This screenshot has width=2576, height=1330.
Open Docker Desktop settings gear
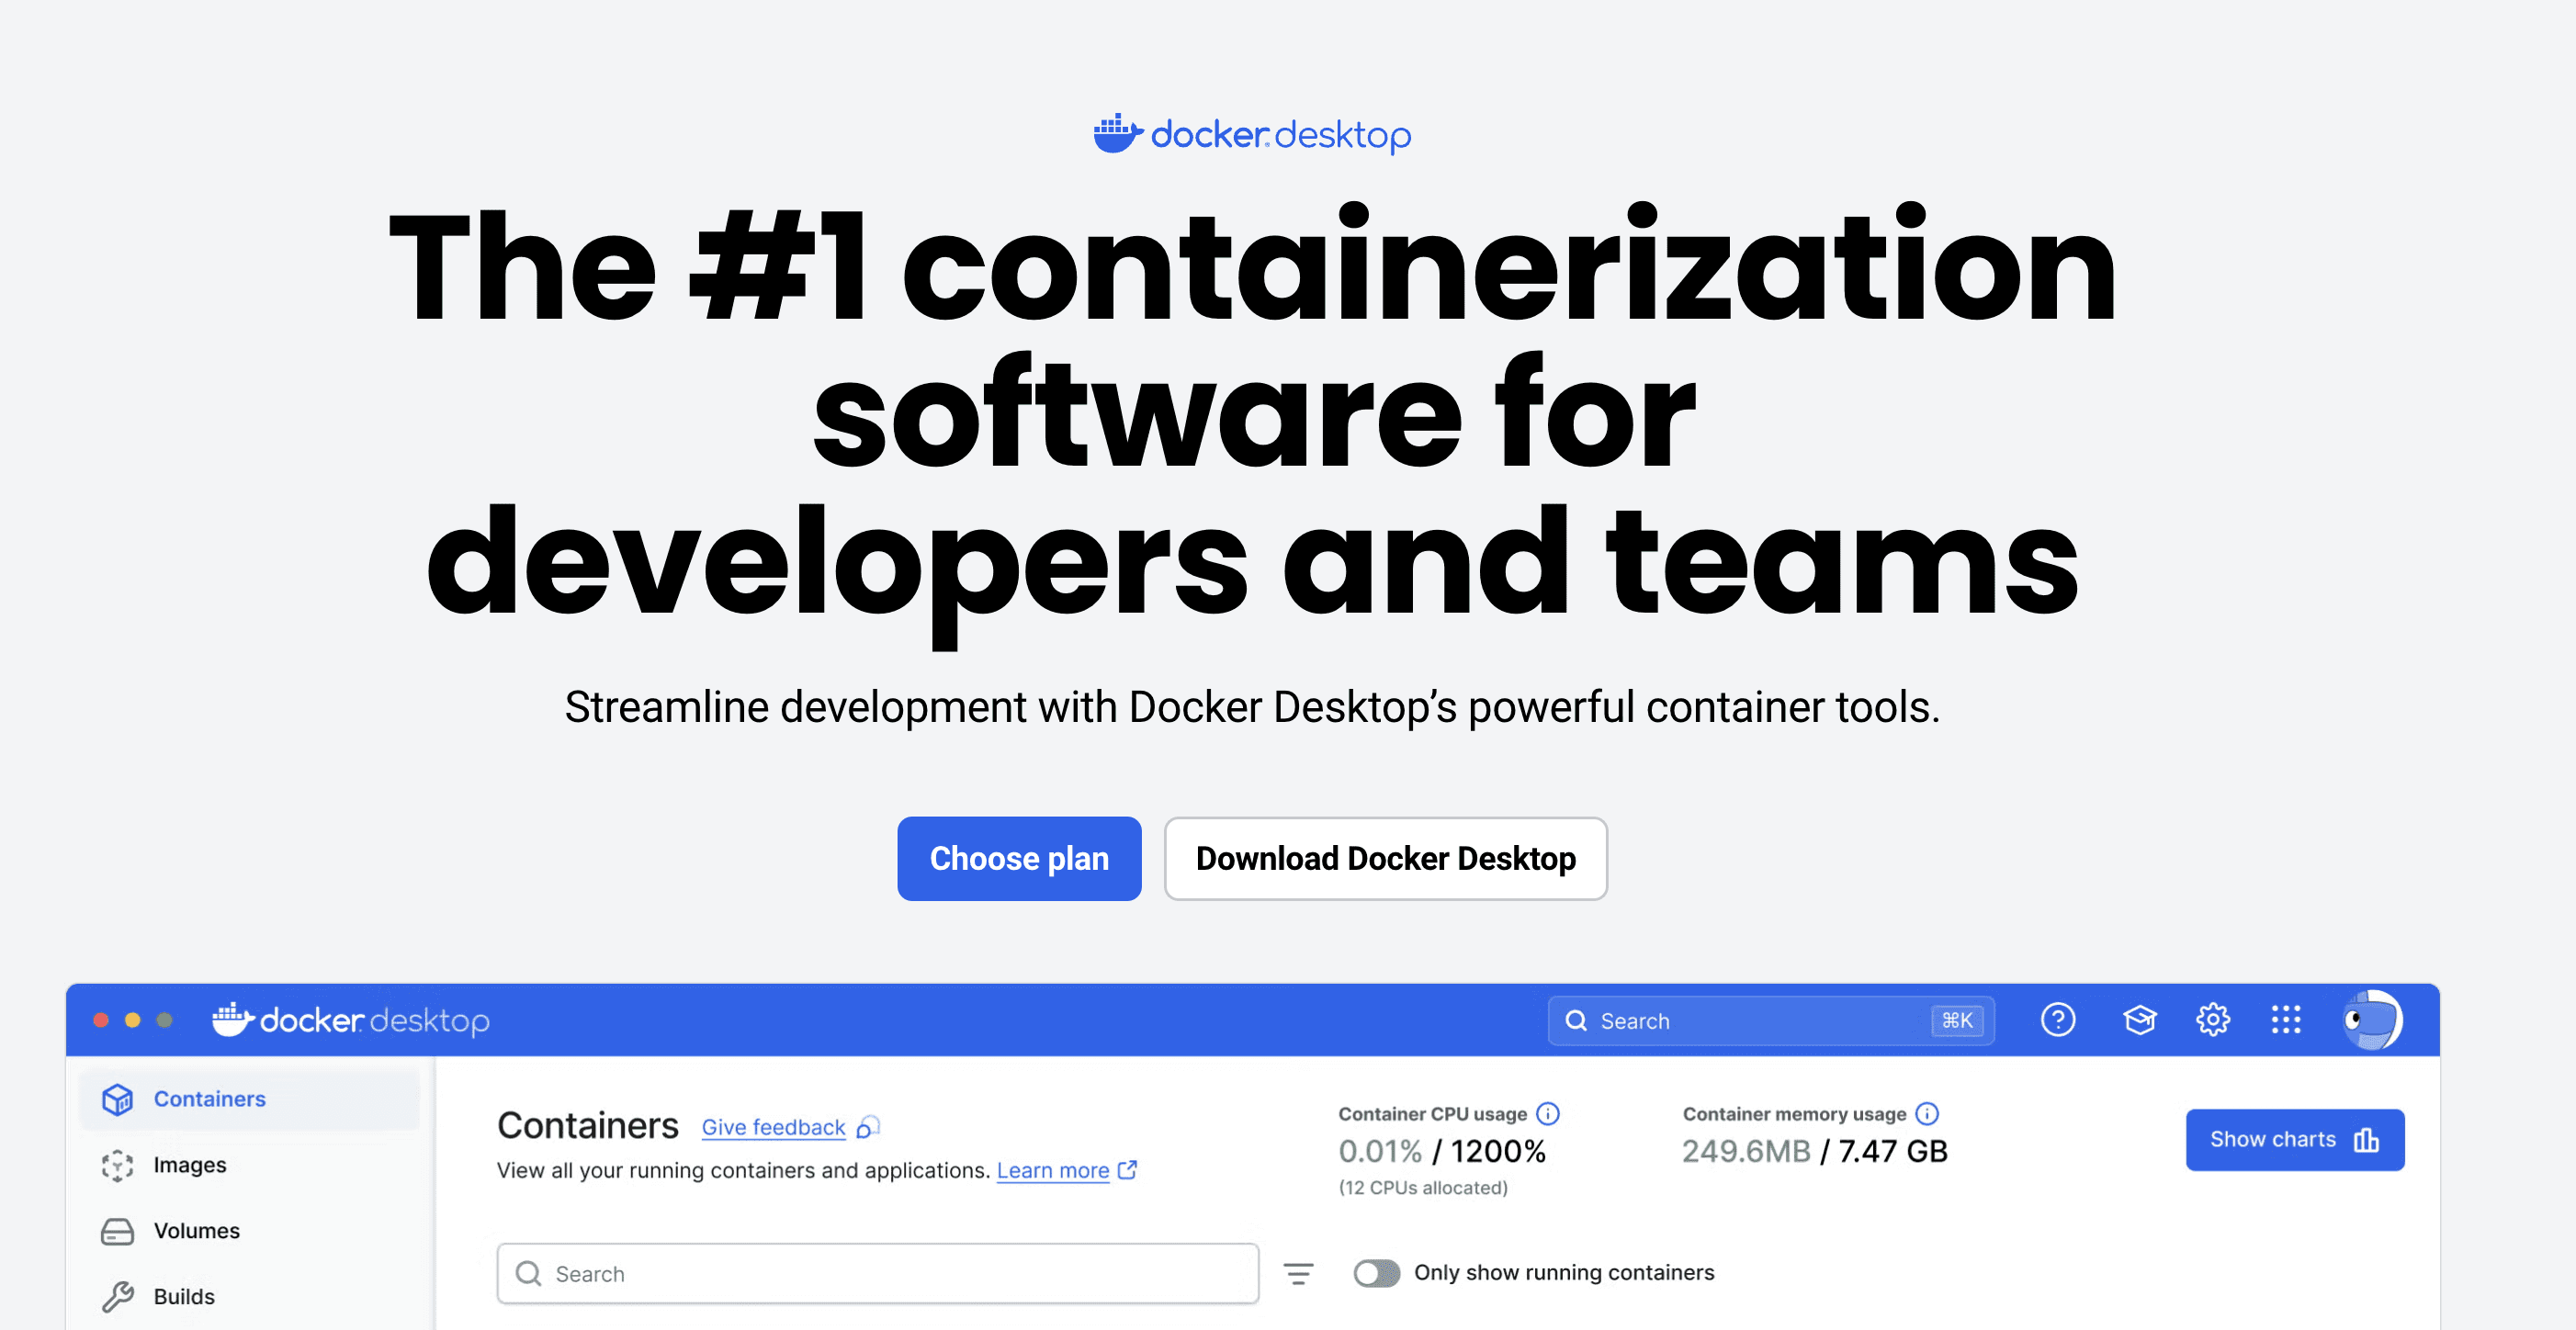pyautogui.click(x=2213, y=1020)
